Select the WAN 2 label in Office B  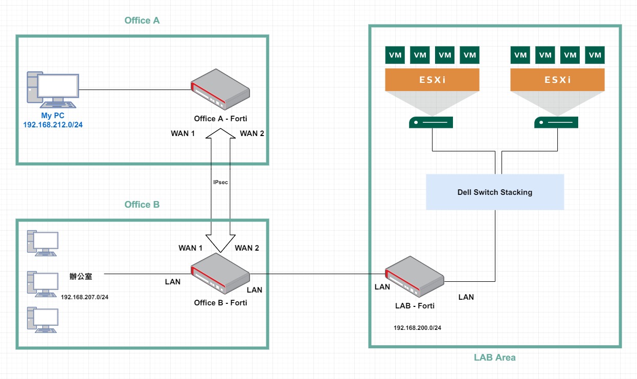tap(247, 248)
